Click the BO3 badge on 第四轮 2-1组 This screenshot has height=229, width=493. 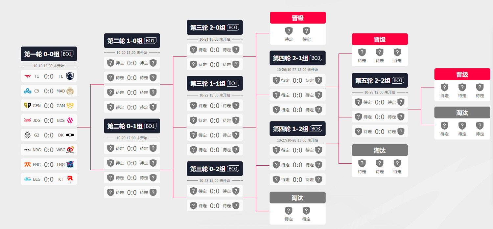point(316,58)
